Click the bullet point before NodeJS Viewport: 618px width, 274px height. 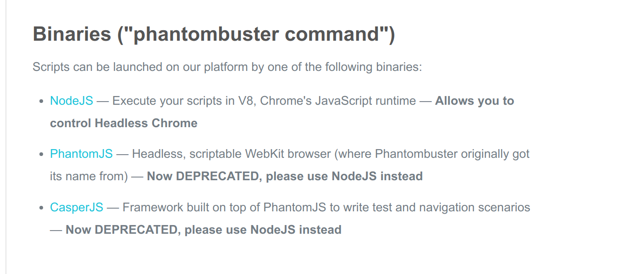[x=42, y=101]
